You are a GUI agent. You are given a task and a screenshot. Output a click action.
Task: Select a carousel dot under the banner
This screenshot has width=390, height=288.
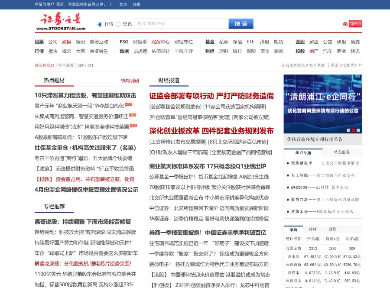click(x=353, y=129)
